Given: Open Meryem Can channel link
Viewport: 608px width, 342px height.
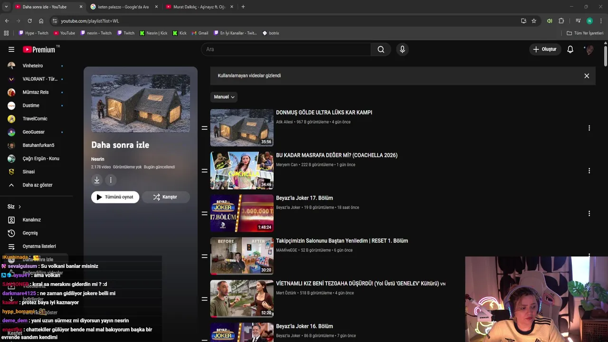Looking at the screenshot, I should (x=287, y=165).
